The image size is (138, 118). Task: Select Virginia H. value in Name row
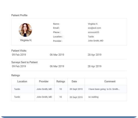(x=93, y=24)
